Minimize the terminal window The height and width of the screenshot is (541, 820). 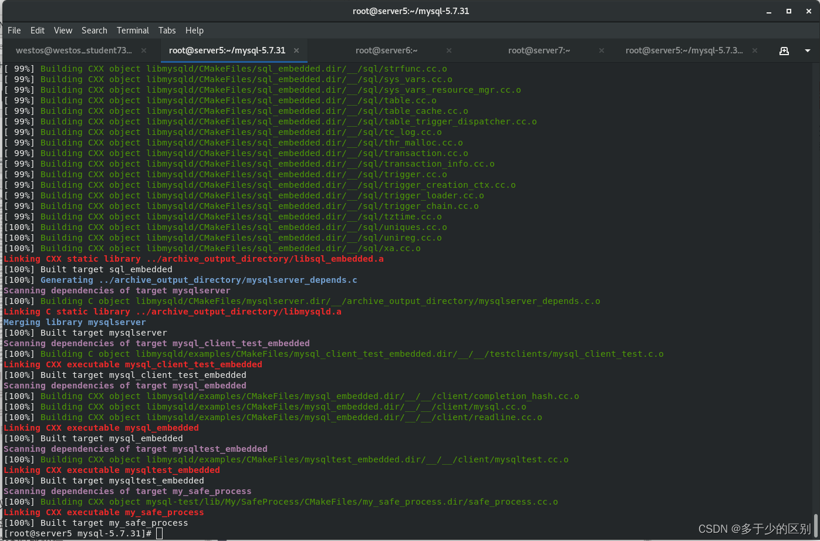(x=769, y=11)
